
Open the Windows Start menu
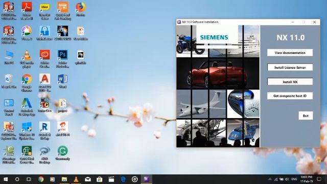coord(6,179)
